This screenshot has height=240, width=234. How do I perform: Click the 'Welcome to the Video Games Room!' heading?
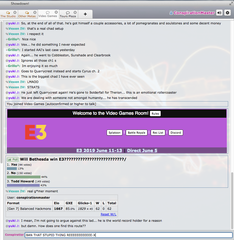point(111,113)
